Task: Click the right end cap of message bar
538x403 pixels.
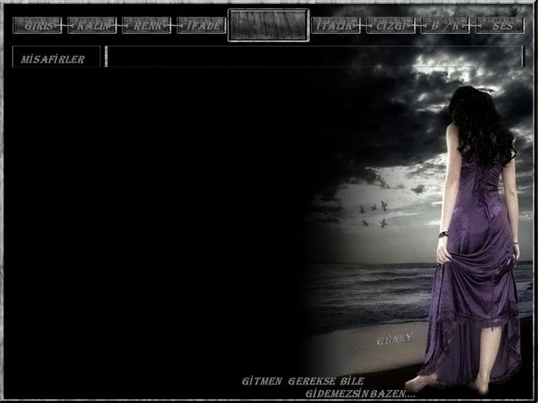Action: pyautogui.click(x=521, y=57)
